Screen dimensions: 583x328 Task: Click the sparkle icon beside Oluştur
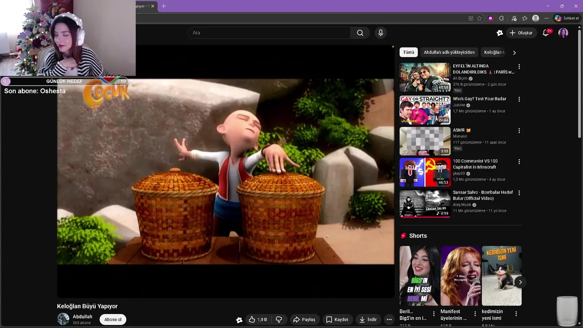point(500,33)
